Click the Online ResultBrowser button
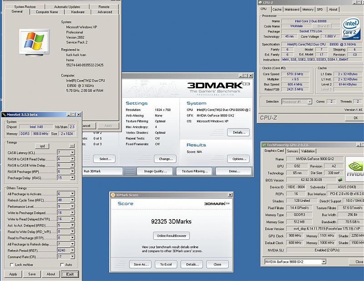 [172, 236]
